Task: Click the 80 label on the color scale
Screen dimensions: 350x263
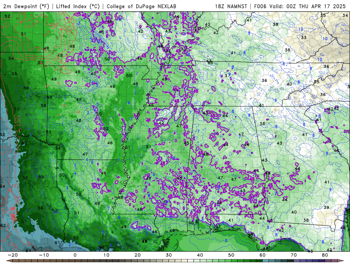Action: [325, 255]
